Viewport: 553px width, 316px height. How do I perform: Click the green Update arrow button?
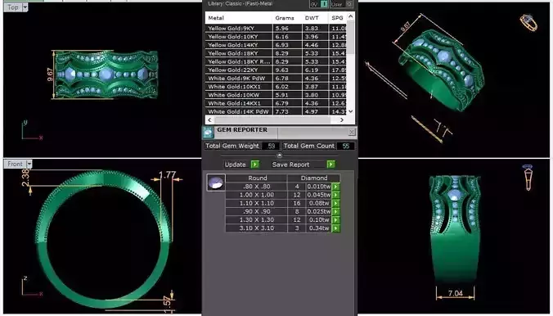click(x=254, y=165)
